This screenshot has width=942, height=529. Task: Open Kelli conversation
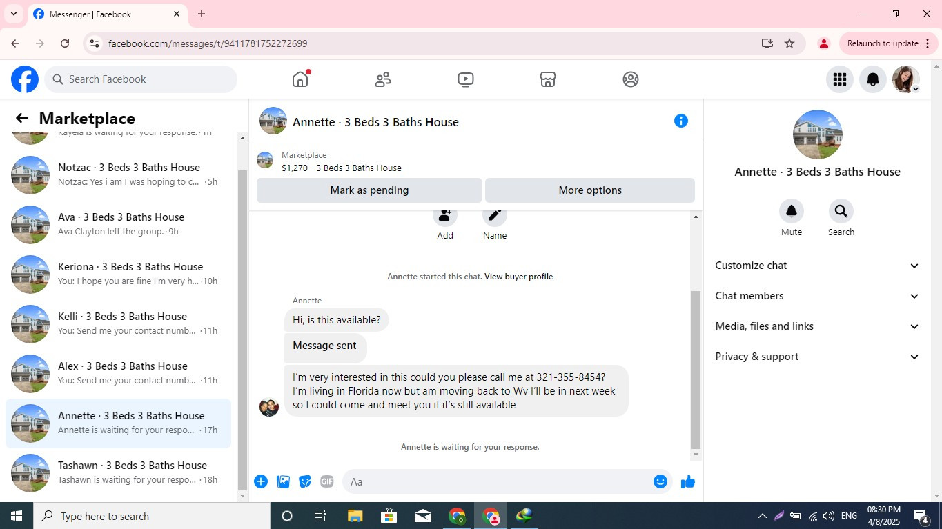[119, 324]
